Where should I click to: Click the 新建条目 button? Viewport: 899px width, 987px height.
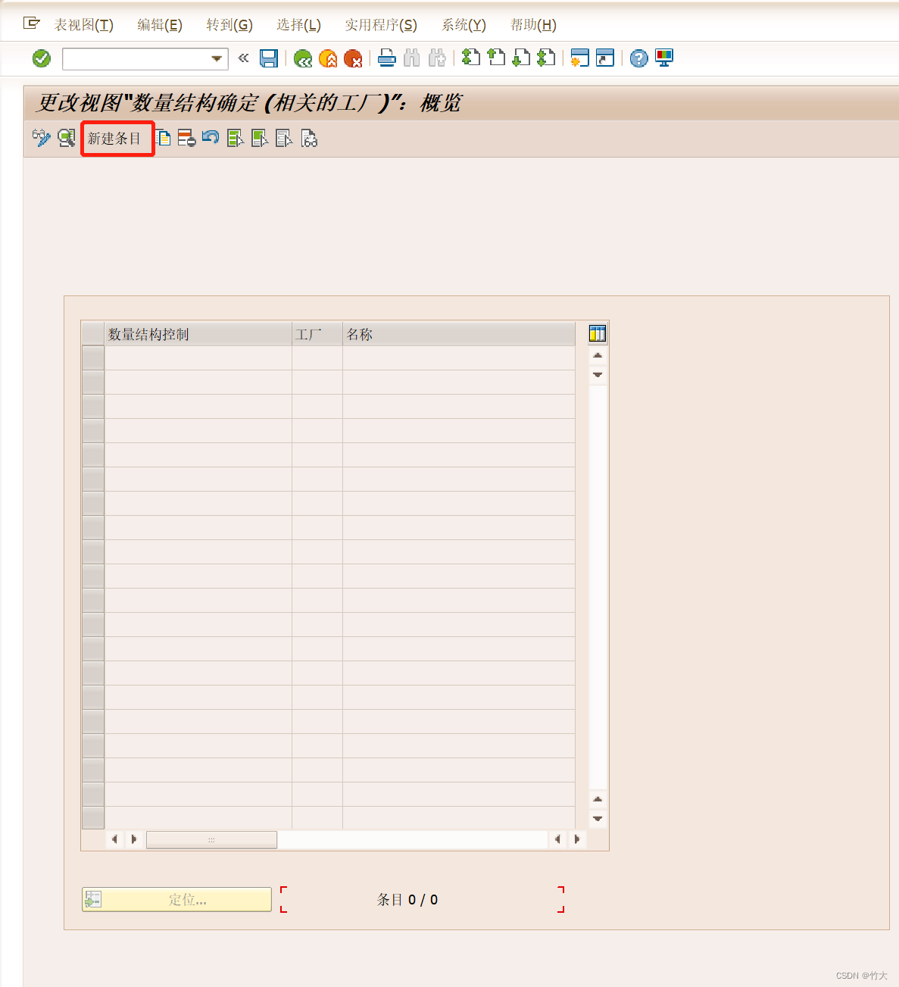coord(117,138)
